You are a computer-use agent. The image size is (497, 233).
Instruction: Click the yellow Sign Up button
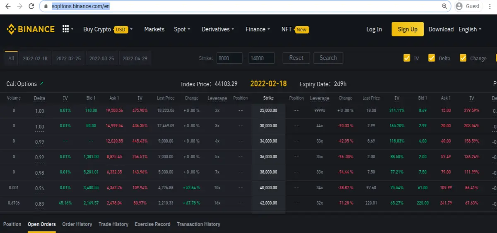(408, 29)
